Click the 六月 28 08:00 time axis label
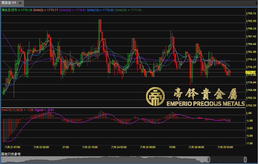 coord(196,147)
